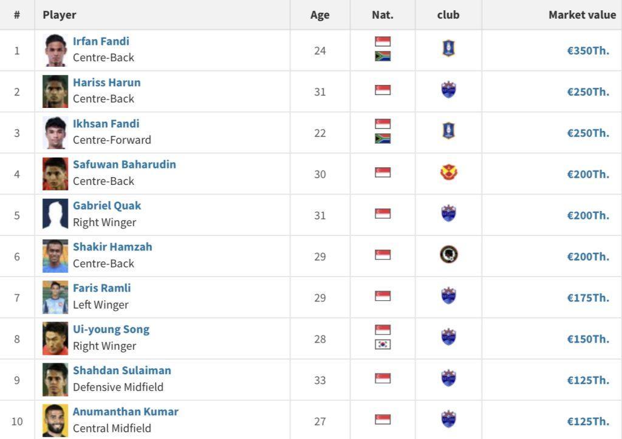Image resolution: width=622 pixels, height=439 pixels.
Task: Open Safuwan Baharudin's profile link
Action: tap(125, 164)
